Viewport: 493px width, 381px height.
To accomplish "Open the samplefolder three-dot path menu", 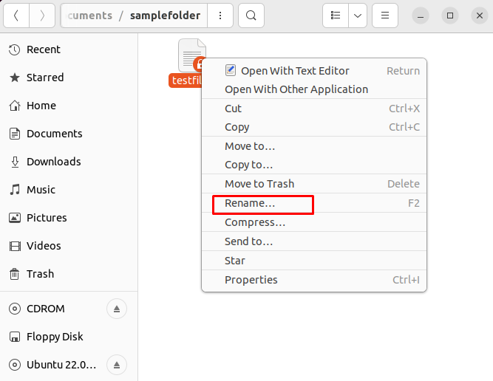I will coord(218,16).
